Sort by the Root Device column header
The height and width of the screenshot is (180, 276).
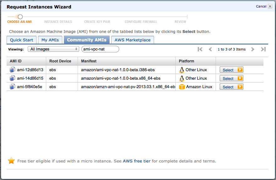(62, 61)
